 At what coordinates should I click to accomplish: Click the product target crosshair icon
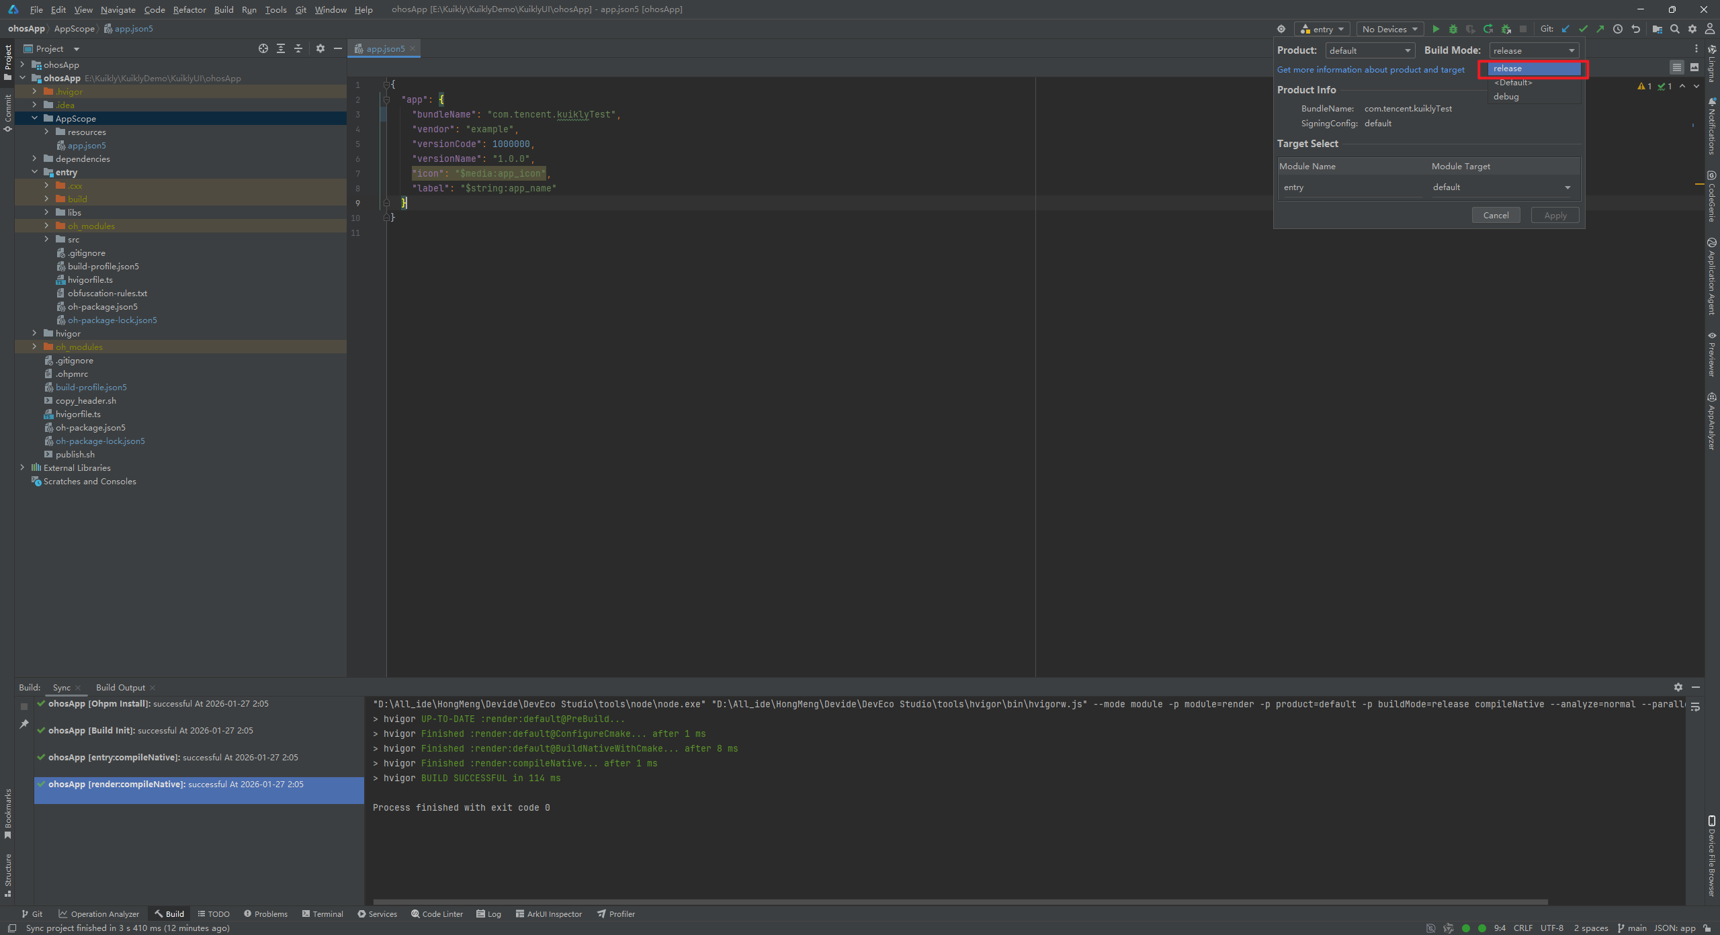pyautogui.click(x=1281, y=29)
